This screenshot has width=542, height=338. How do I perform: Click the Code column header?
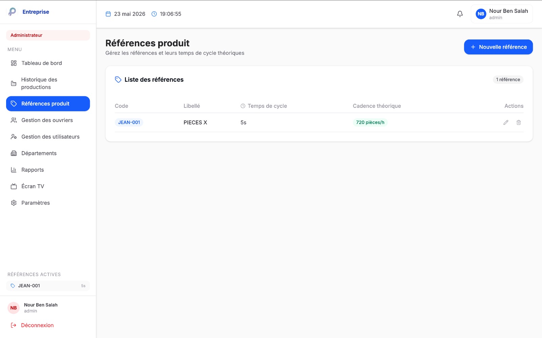(122, 106)
